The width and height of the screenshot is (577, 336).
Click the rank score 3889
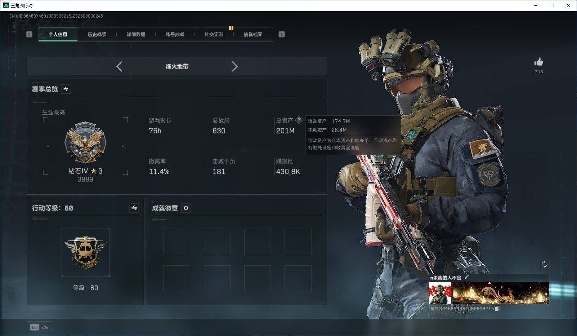tap(85, 179)
